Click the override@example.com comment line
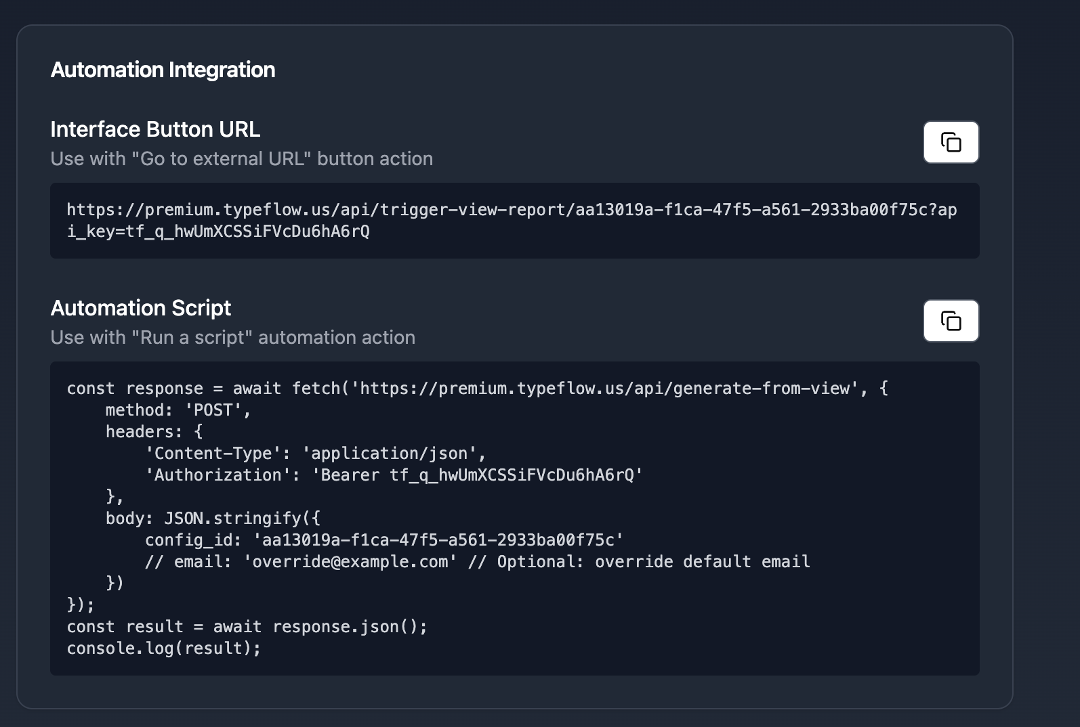Screen dimensions: 1080x727 click(478, 562)
